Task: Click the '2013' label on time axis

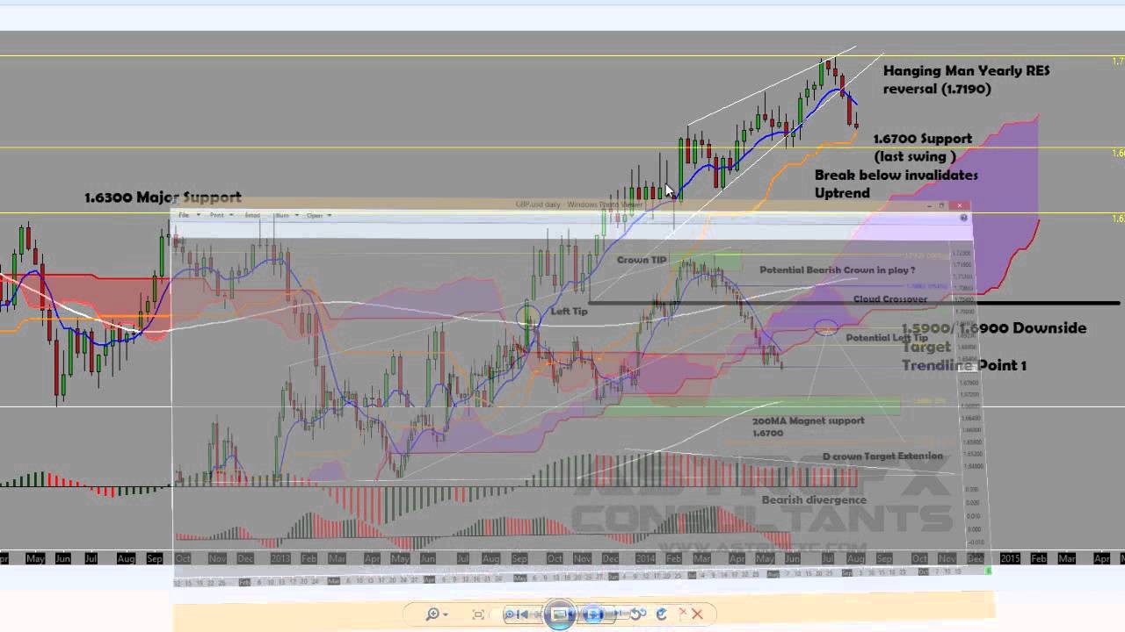Action: coord(281,558)
